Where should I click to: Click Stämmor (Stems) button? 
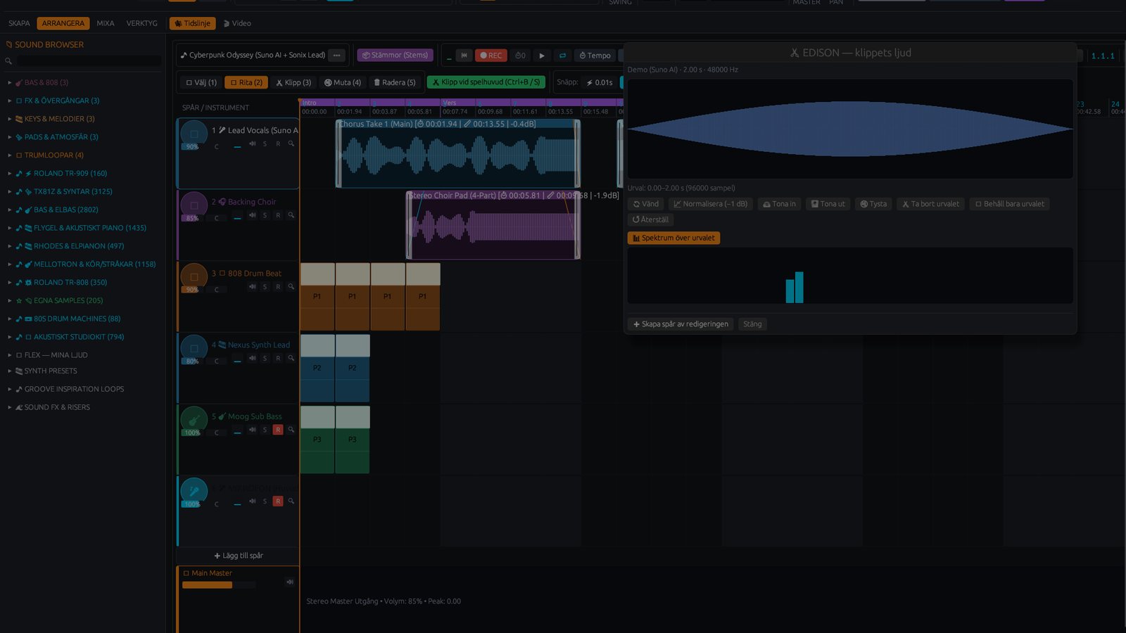[x=395, y=55]
